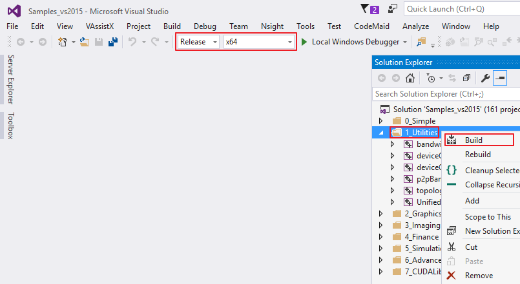Open Local Windows Debugger dropdown arrow
The width and height of the screenshot is (520, 284).
click(405, 43)
